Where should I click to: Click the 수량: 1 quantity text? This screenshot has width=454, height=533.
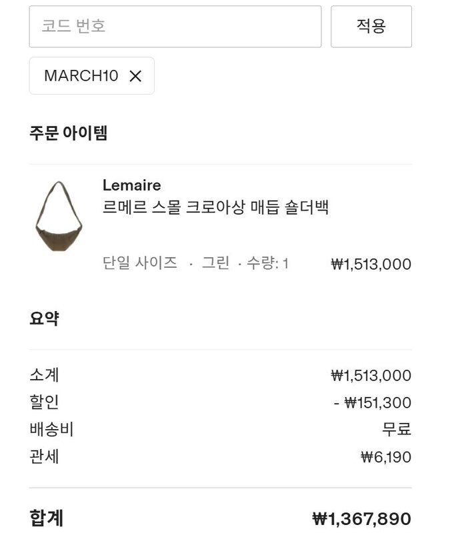267,263
